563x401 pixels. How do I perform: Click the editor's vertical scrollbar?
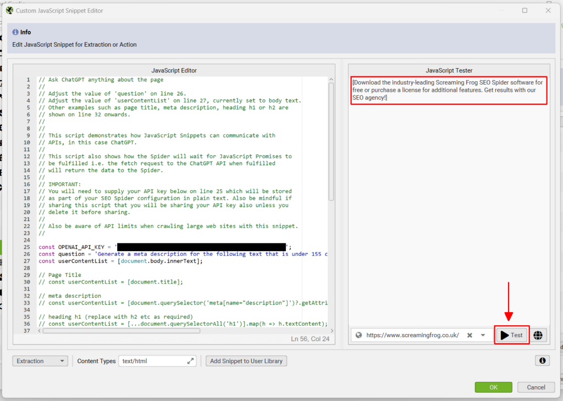click(331, 143)
